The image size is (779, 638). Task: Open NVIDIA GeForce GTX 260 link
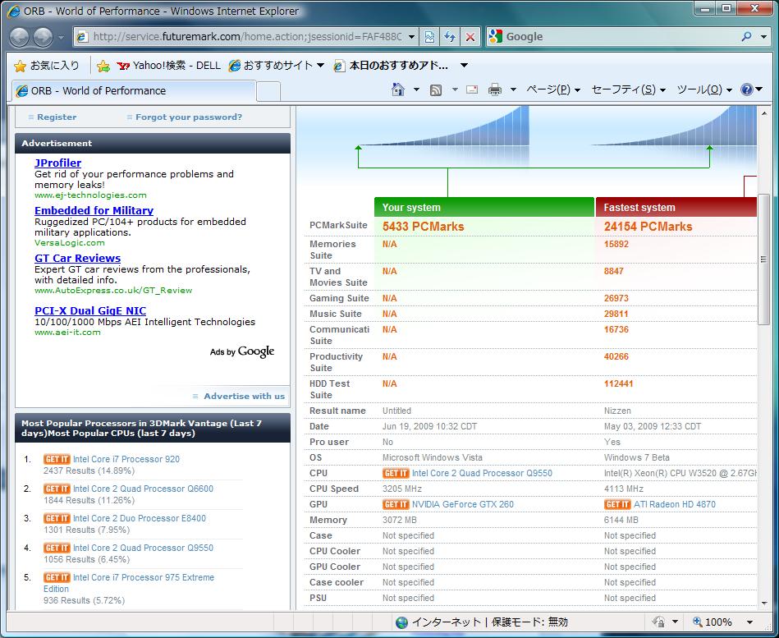pyautogui.click(x=462, y=504)
